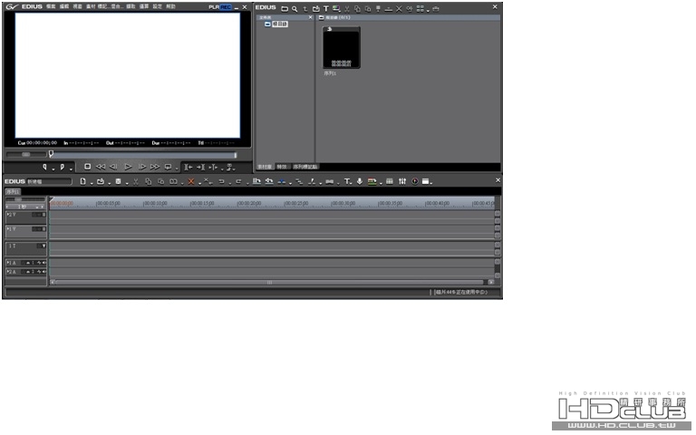Click the add title T icon in bin
Image resolution: width=696 pixels, height=435 pixels.
point(326,9)
